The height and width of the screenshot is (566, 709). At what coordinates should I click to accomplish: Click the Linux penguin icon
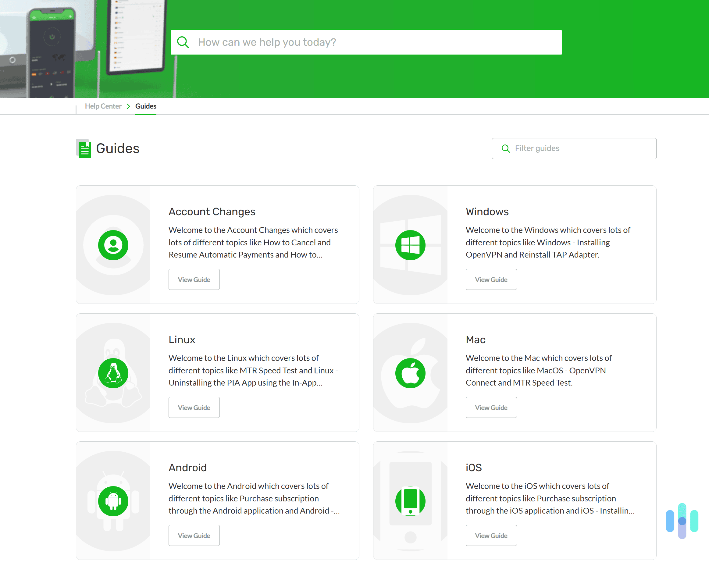tap(113, 373)
